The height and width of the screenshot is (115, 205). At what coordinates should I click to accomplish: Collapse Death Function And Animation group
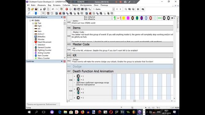click(122, 71)
